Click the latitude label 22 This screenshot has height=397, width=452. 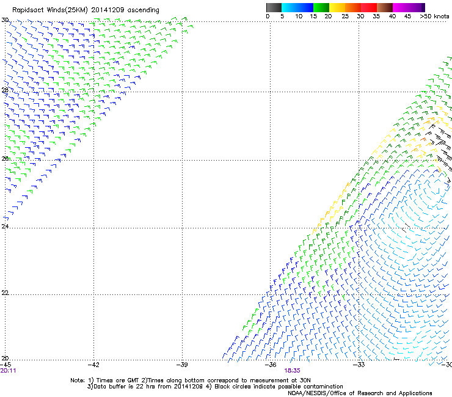tap(5, 293)
